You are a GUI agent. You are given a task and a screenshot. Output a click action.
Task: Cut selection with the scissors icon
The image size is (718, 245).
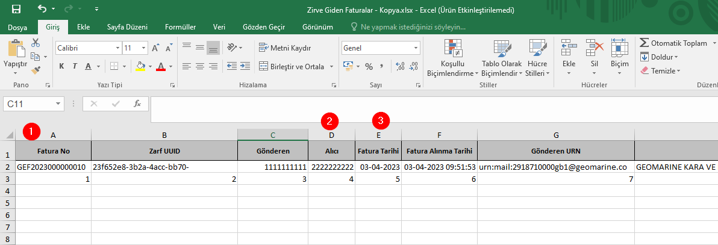[36, 43]
